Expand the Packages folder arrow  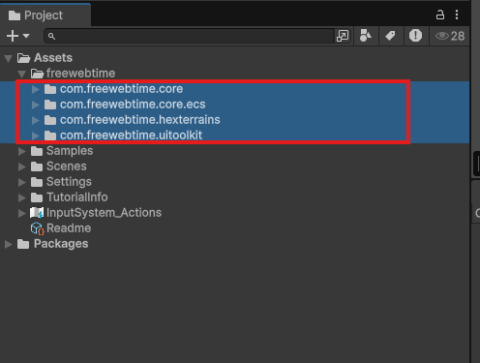pos(9,244)
